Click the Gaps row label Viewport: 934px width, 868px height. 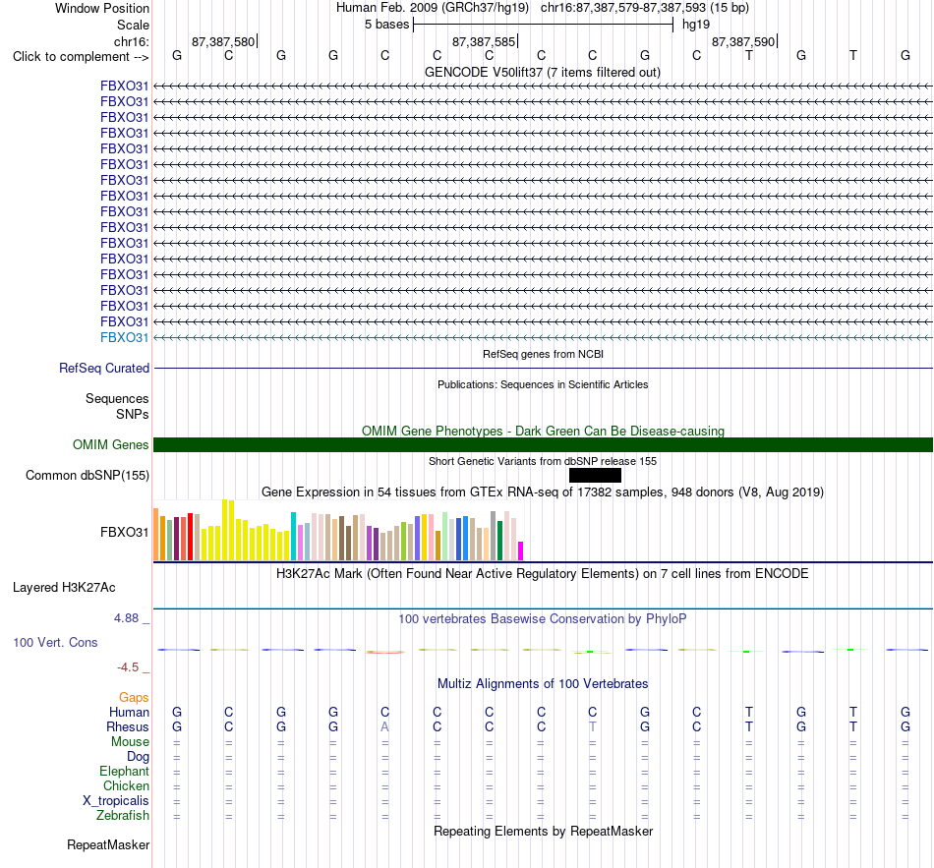point(134,698)
